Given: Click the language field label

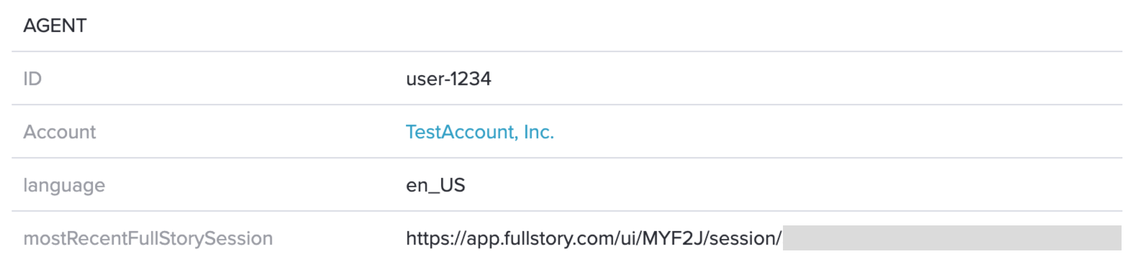Looking at the screenshot, I should point(64,186).
